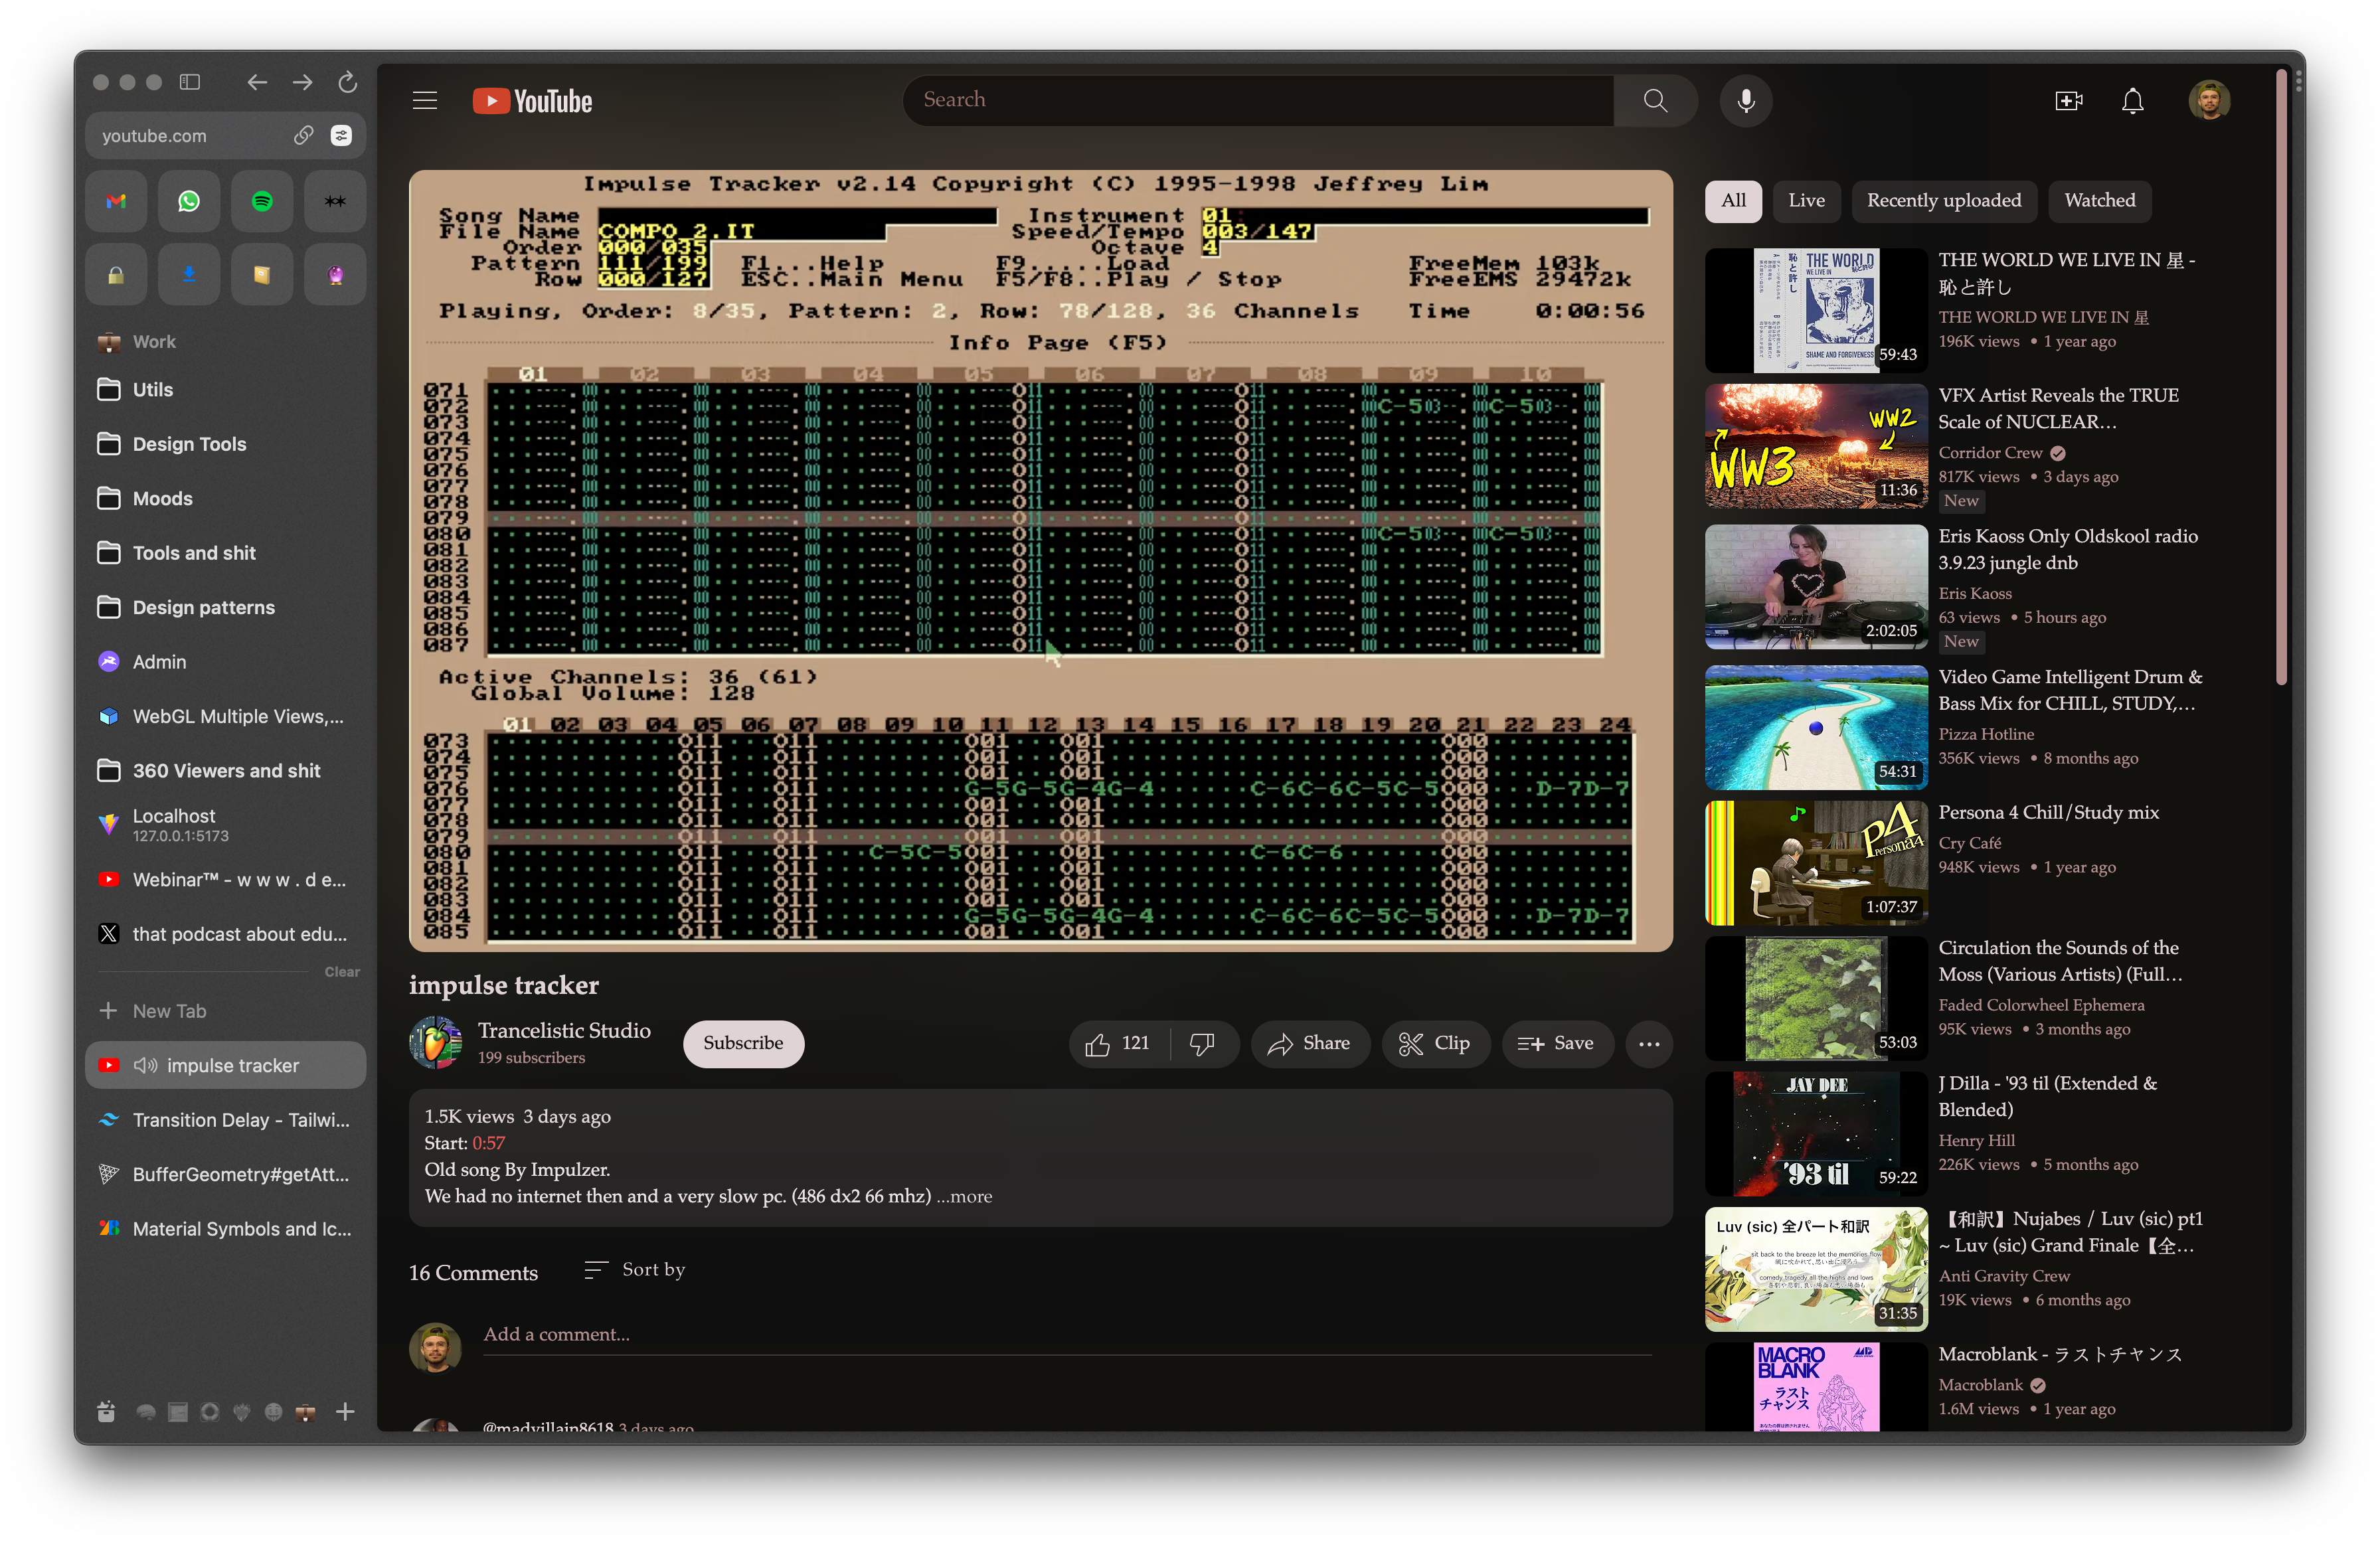Viewport: 2380px width, 1543px height.
Task: Toggle the browser sidebar panel icon
Action: (190, 82)
